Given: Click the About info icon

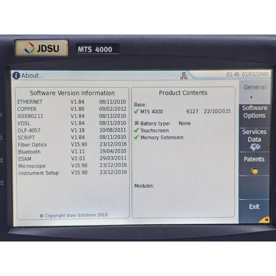Looking at the screenshot, I should (x=16, y=76).
